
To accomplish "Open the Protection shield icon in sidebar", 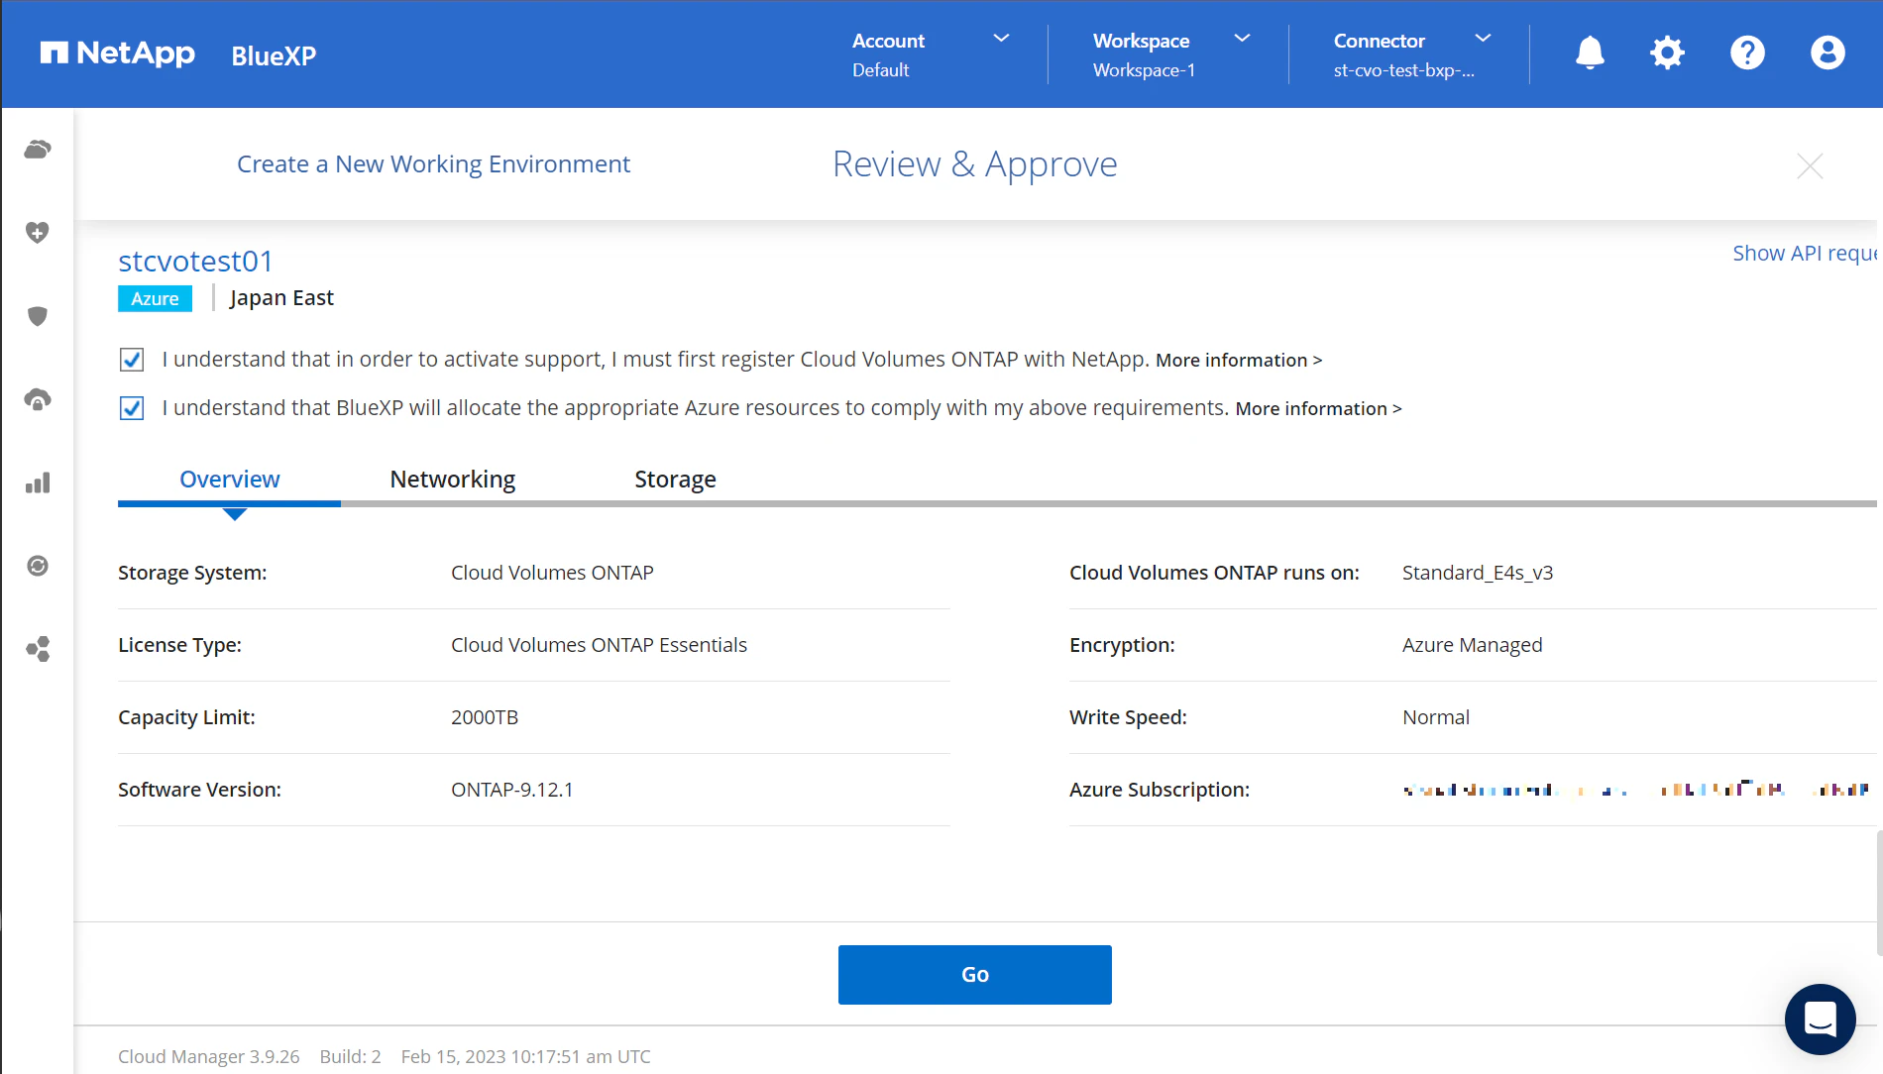I will pos(38,316).
